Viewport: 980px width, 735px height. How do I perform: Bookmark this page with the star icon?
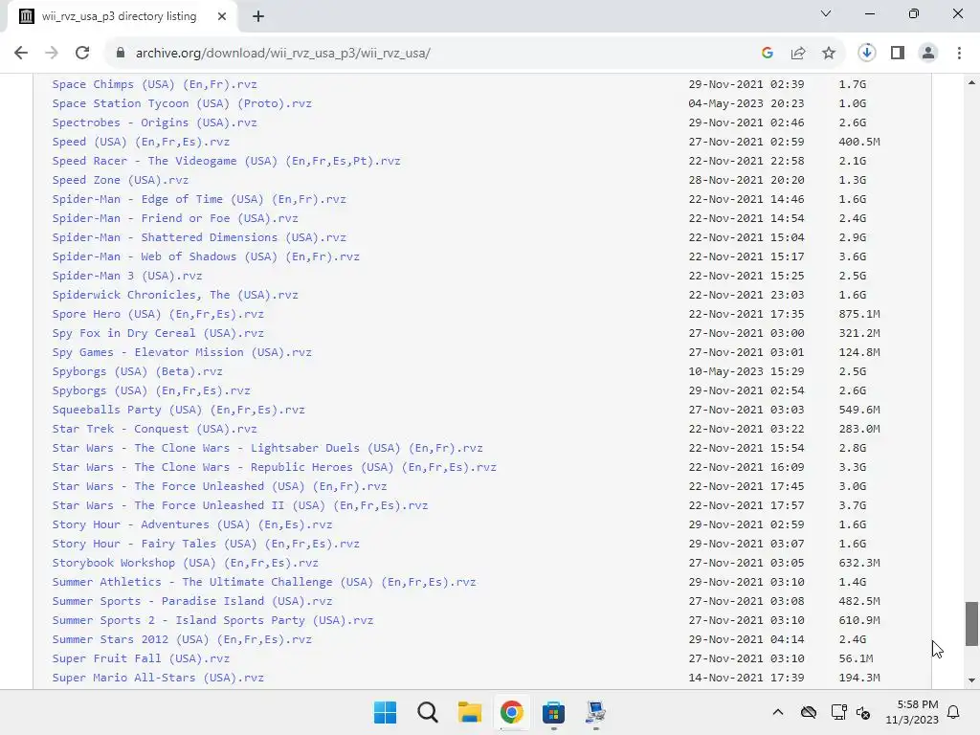(829, 53)
